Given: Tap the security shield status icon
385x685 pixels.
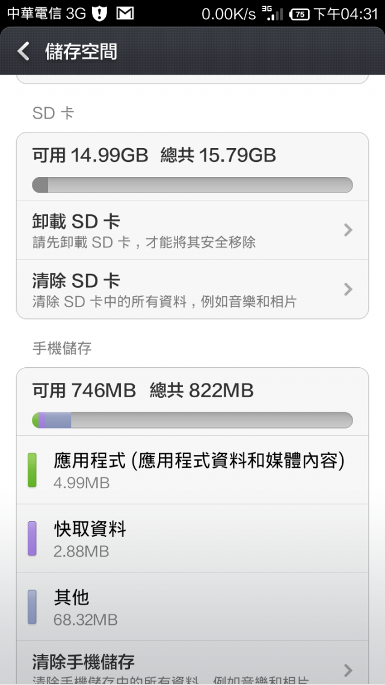Looking at the screenshot, I should [99, 14].
